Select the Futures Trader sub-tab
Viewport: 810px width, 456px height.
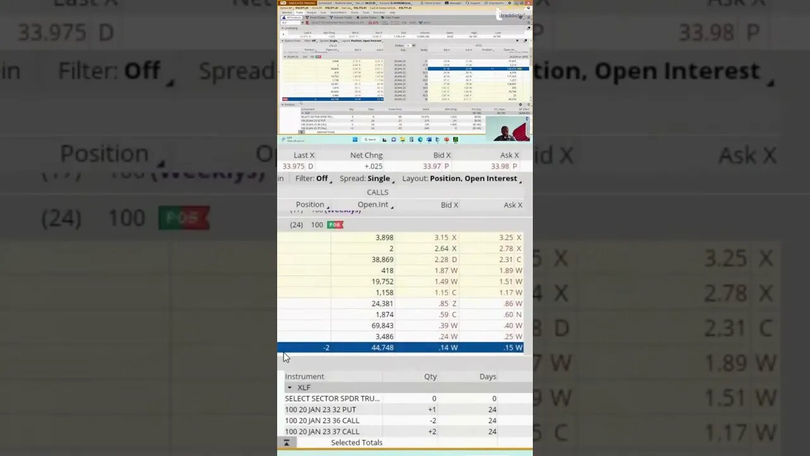pyautogui.click(x=340, y=18)
